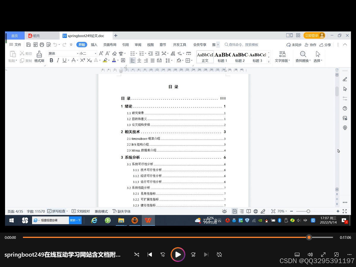Click the superscript X² icon
Screen dimensions: 356x267
[83, 60]
